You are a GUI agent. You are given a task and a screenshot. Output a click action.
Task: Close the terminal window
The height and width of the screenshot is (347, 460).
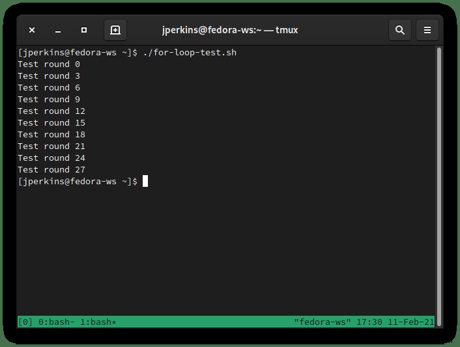[x=32, y=30]
